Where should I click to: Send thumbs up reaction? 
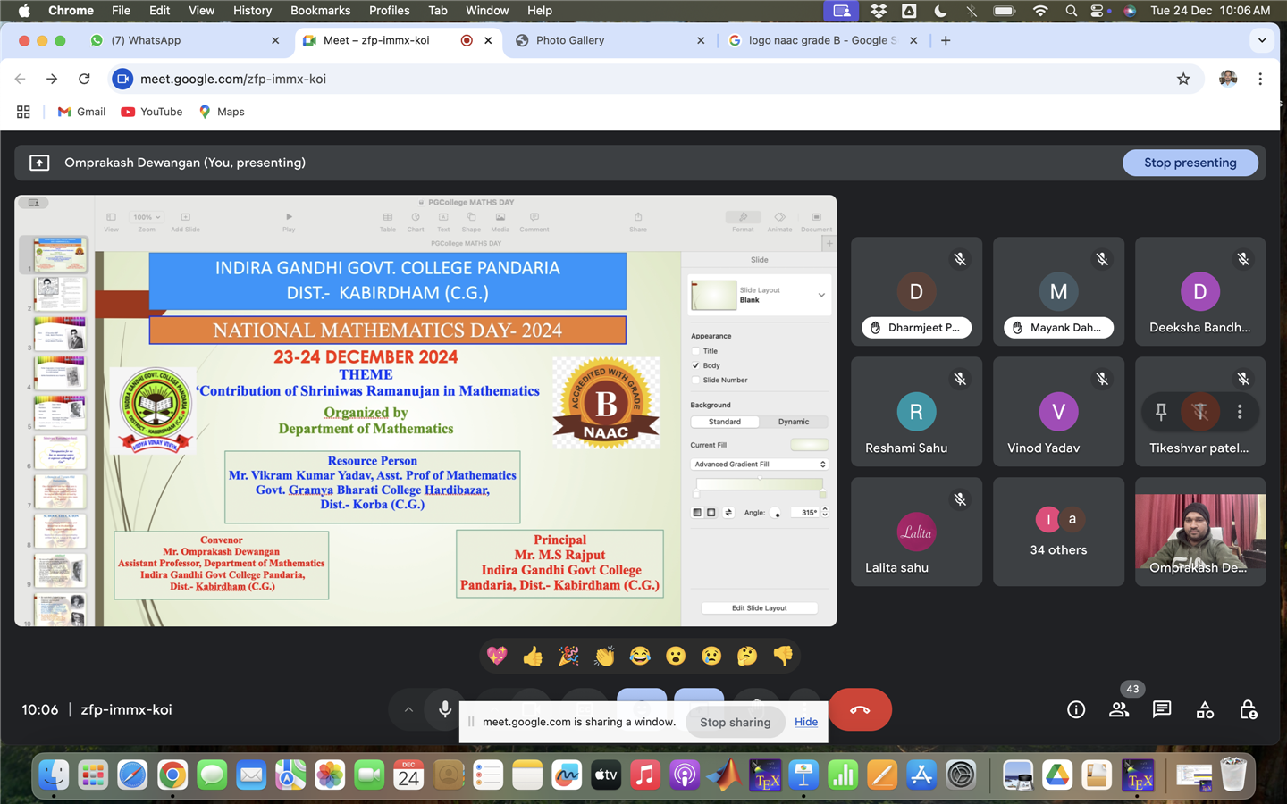click(533, 657)
